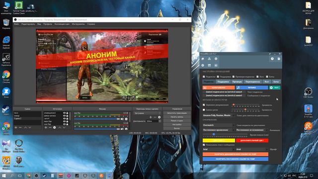Adjust the display time slider in StreamMix
Viewport: 318px width, 179px height.
tap(214, 134)
